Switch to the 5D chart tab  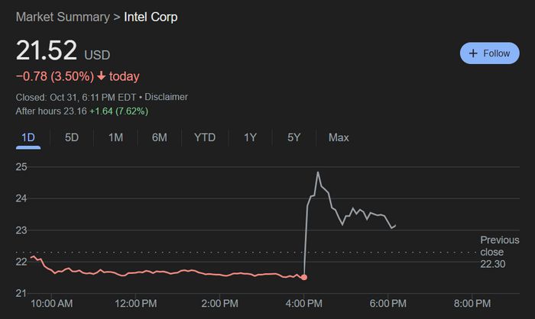pyautogui.click(x=72, y=137)
